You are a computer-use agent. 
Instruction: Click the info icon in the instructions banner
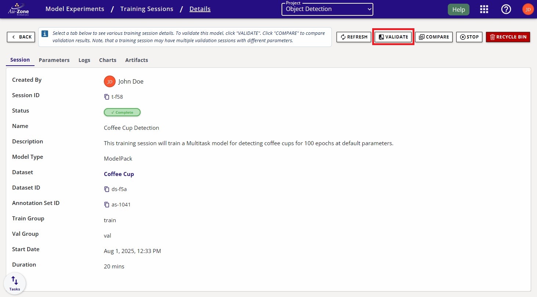(x=44, y=33)
